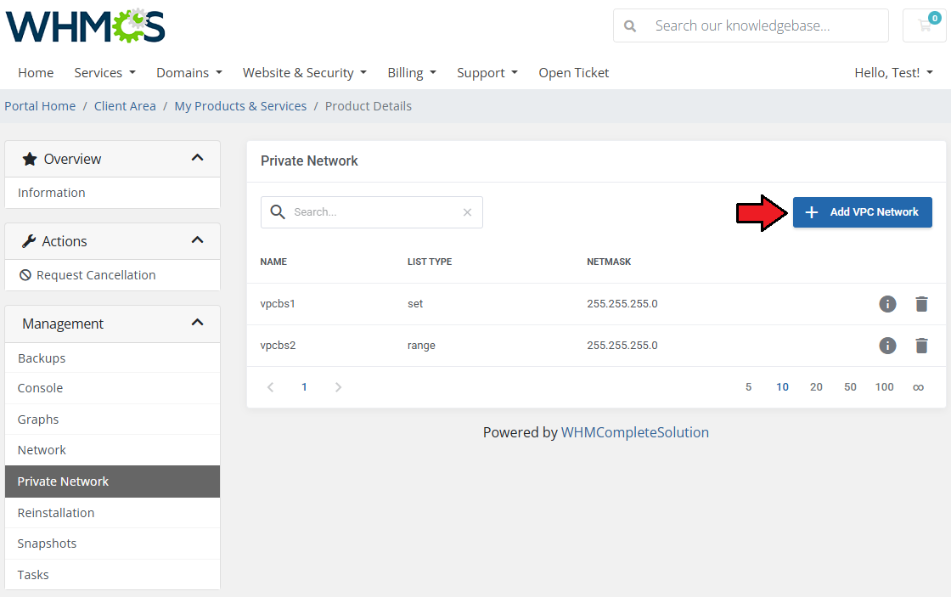Open the Snapshots management page

[47, 543]
